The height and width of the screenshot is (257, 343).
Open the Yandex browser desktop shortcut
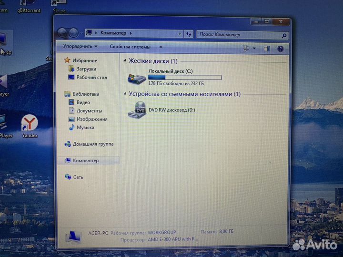point(30,124)
